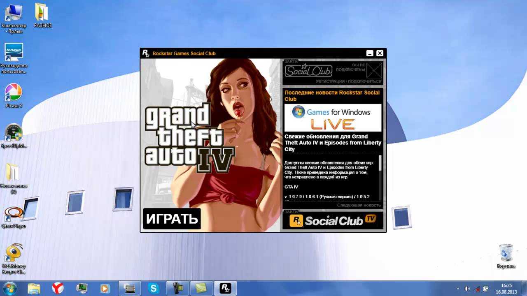Select the WebMoney Keeper desktop icon
The height and width of the screenshot is (296, 527).
point(14,258)
